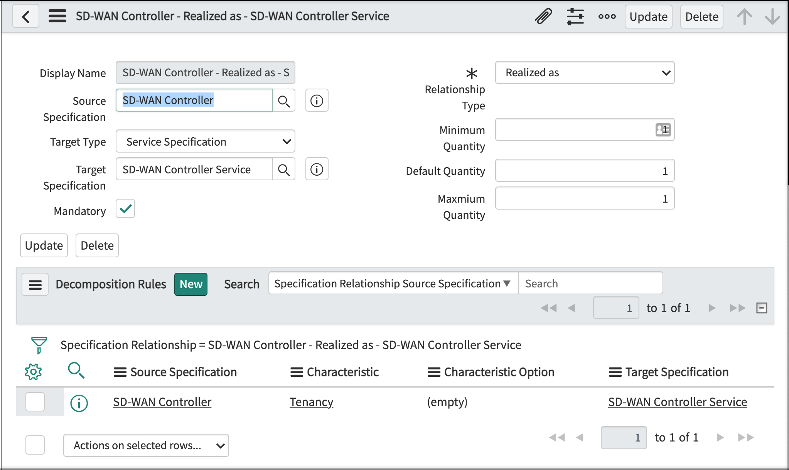This screenshot has height=470, width=789.
Task: Go to next page in the list header
Action: pyautogui.click(x=712, y=308)
